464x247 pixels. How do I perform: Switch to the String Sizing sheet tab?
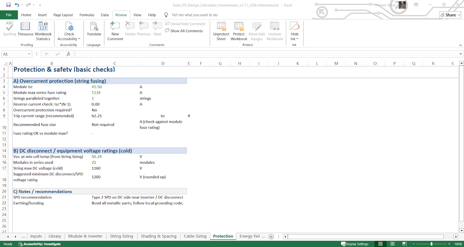(121, 236)
